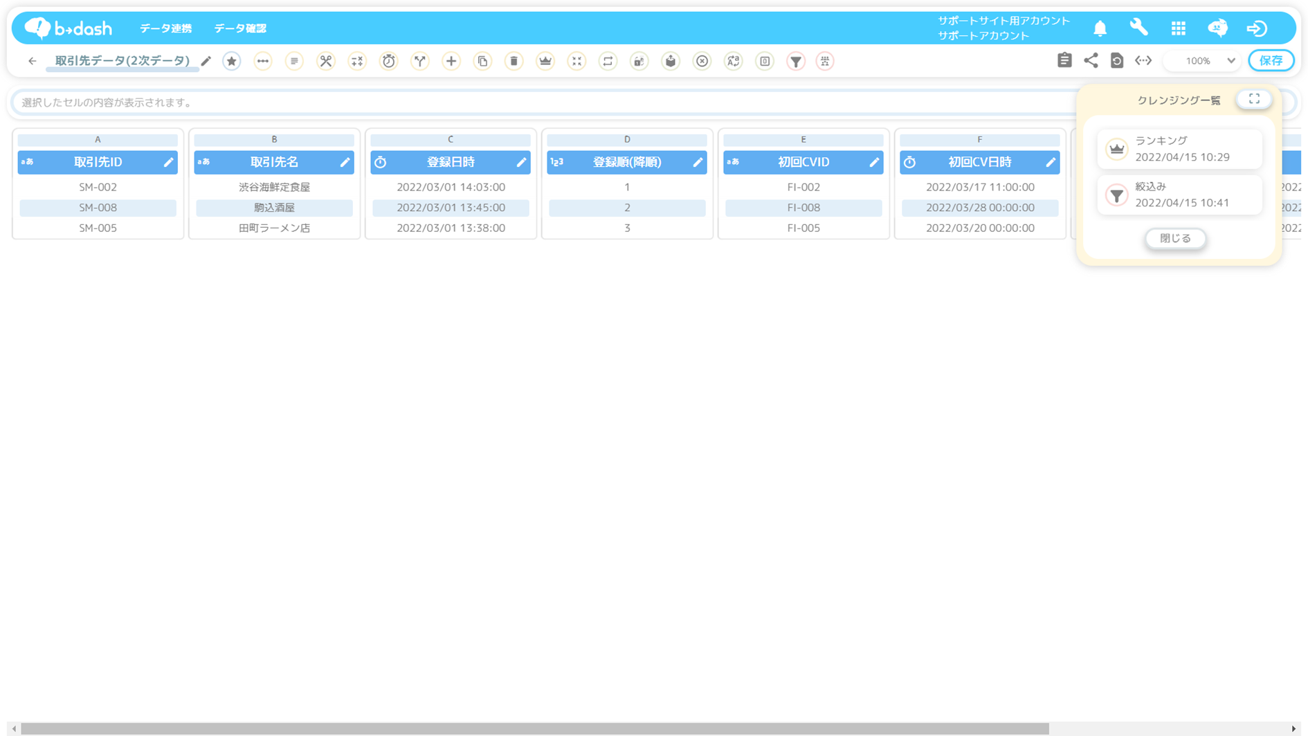Click the dotted grid icon at toolbar end

(825, 61)
